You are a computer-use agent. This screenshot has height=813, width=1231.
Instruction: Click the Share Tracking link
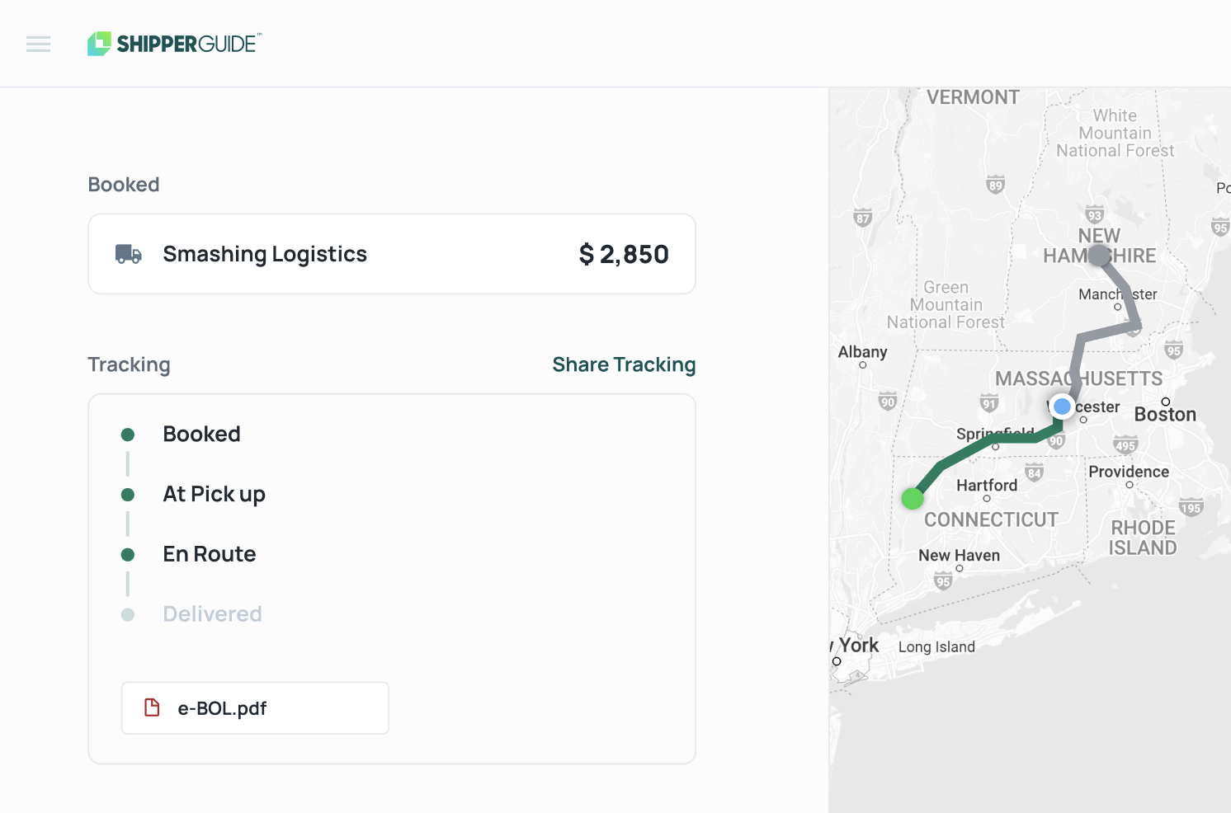pos(624,364)
